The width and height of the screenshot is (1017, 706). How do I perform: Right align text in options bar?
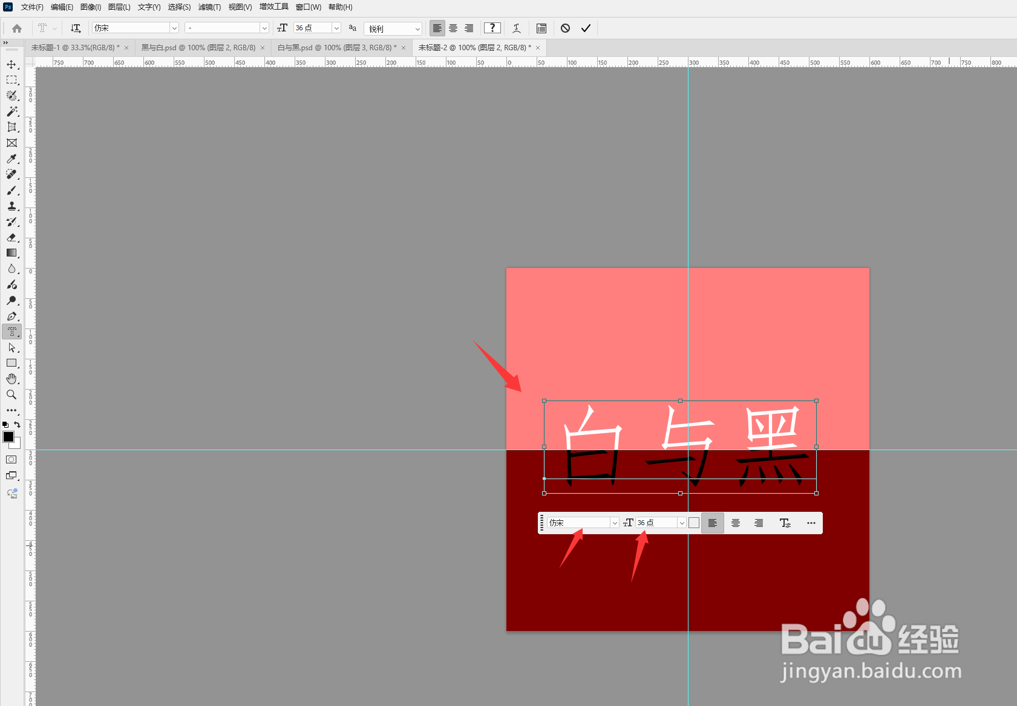pyautogui.click(x=469, y=28)
